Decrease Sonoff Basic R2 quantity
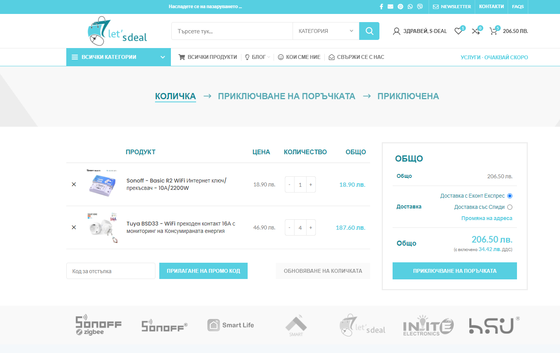 289,184
